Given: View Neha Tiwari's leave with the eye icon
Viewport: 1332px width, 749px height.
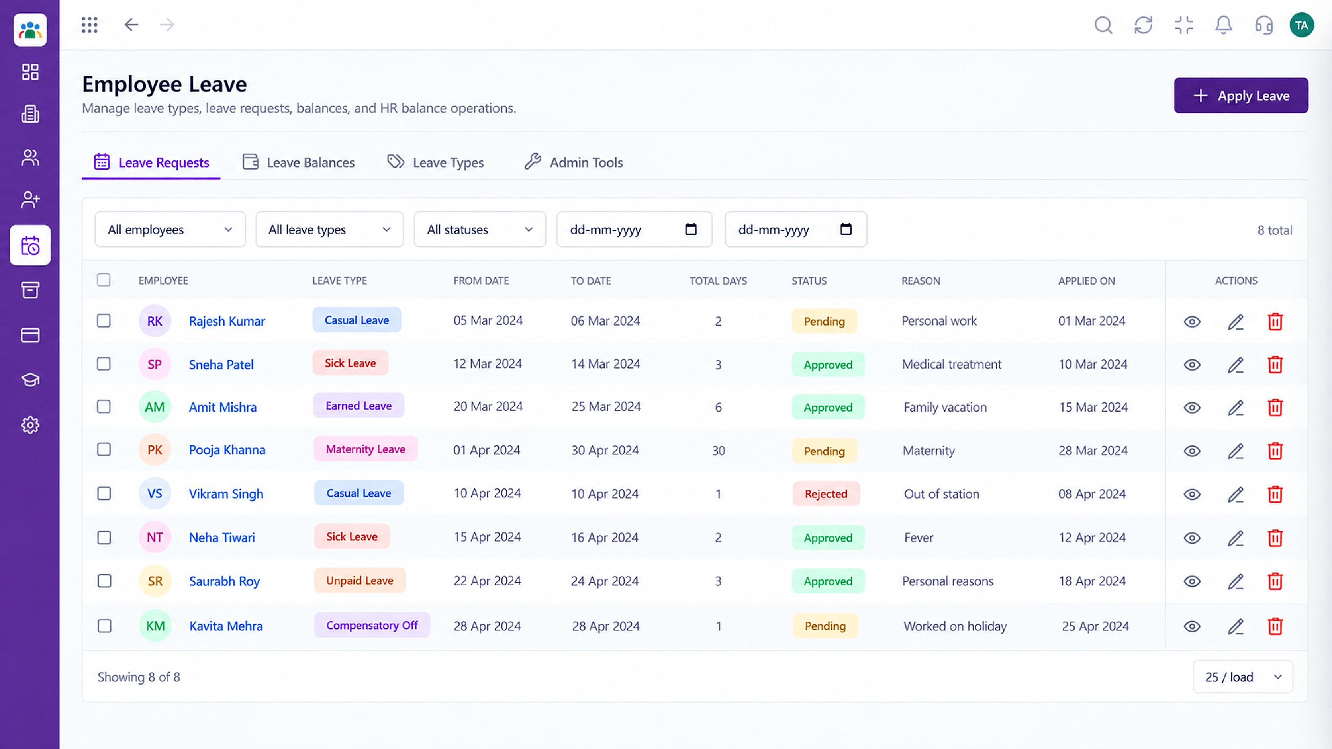Looking at the screenshot, I should 1192,538.
